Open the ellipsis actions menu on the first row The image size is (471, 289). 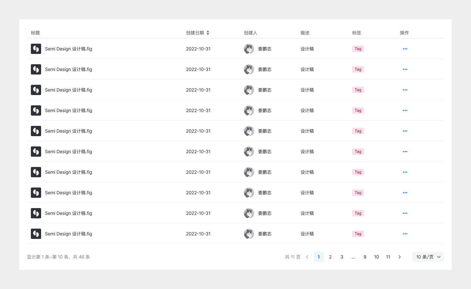(x=405, y=49)
